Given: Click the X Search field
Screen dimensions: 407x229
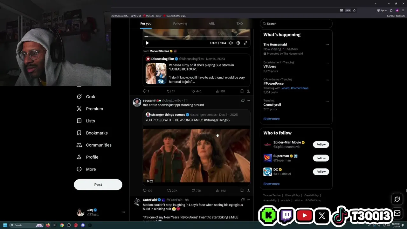Looking at the screenshot, I should point(296,24).
